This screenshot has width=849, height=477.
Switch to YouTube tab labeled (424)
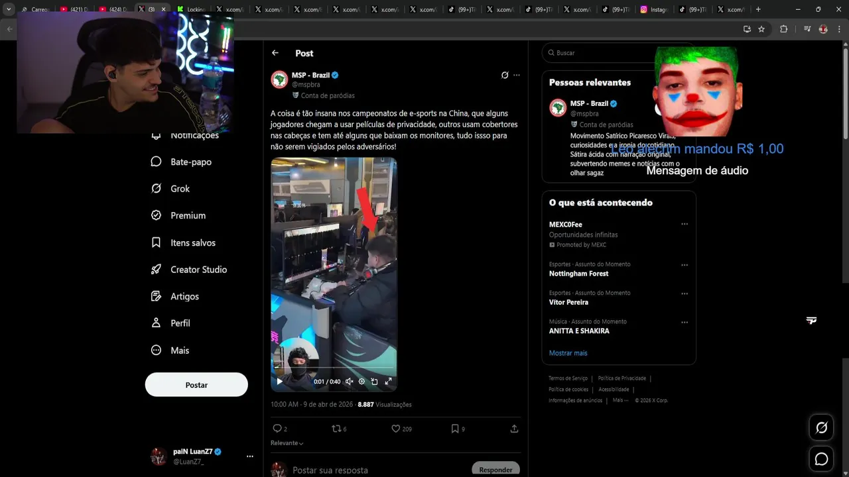pyautogui.click(x=113, y=9)
